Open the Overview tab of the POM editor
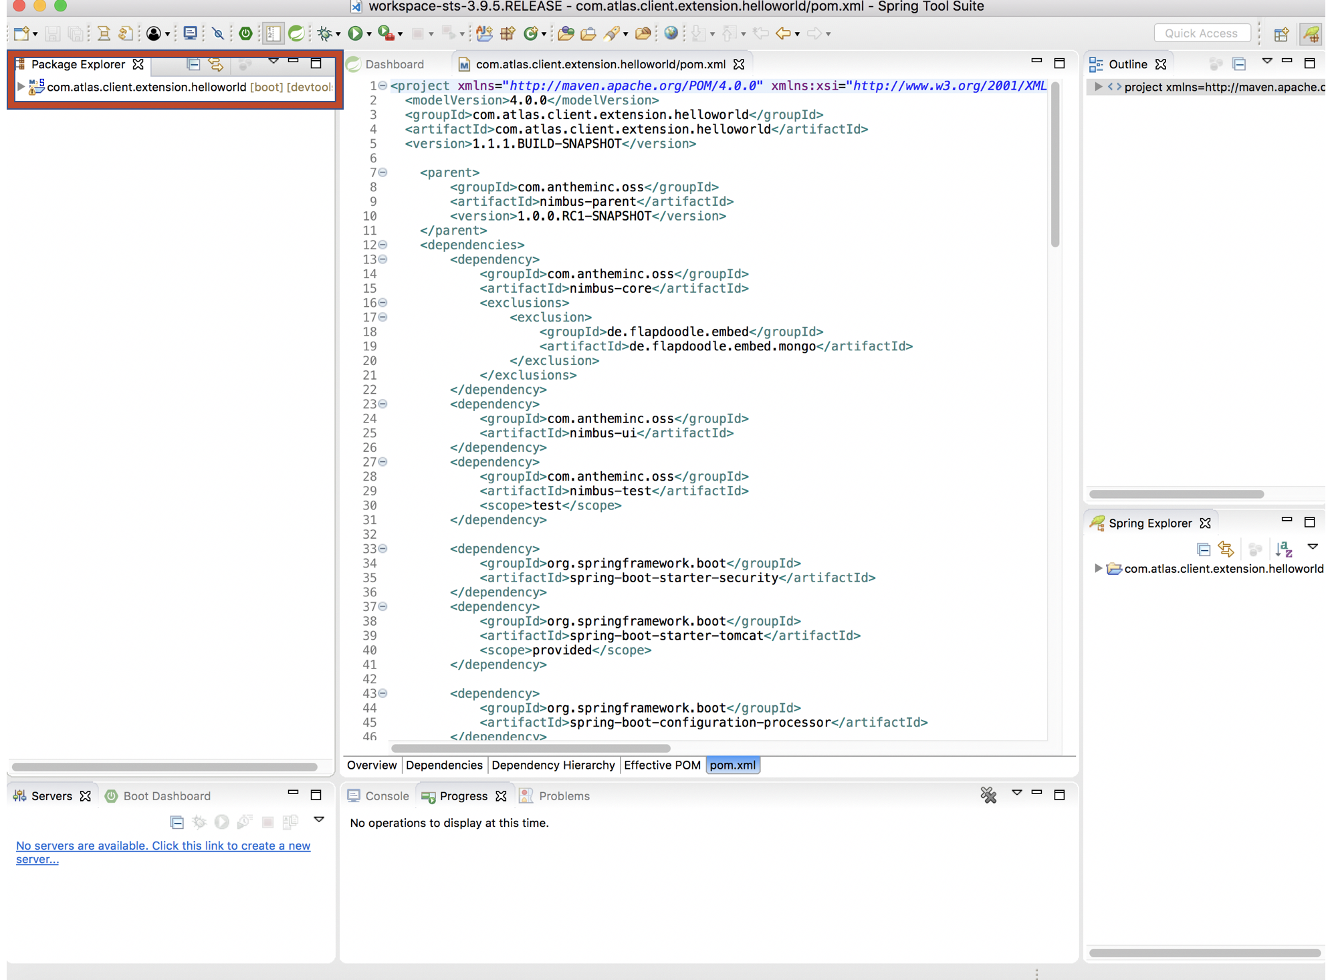 pos(372,765)
